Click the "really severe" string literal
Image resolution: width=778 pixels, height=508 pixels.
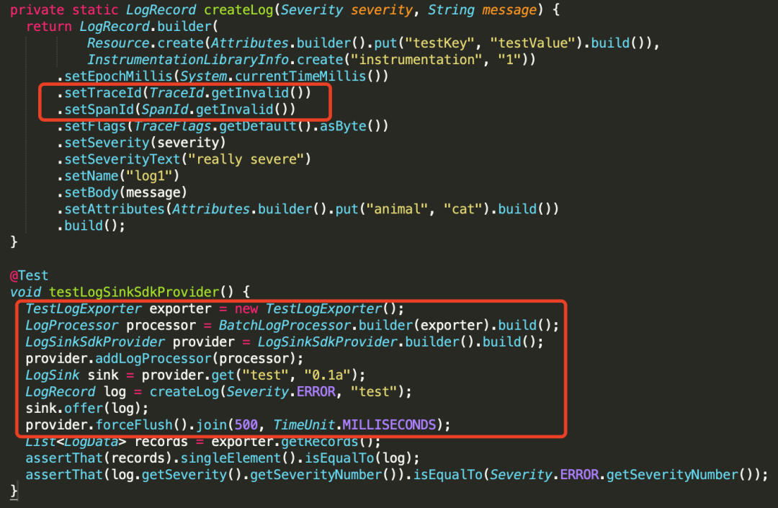pos(246,159)
